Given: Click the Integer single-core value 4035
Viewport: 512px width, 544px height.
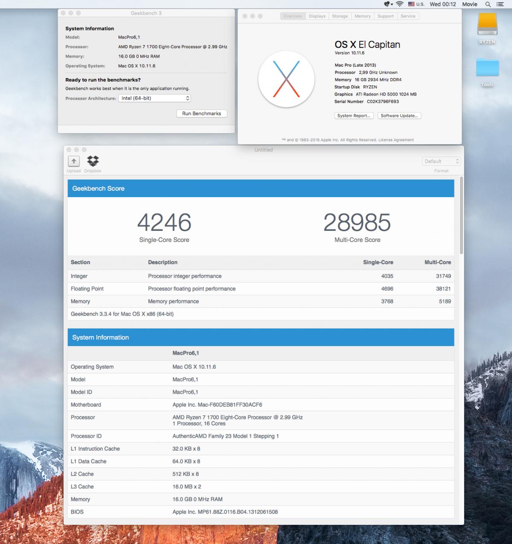Looking at the screenshot, I should tap(387, 276).
